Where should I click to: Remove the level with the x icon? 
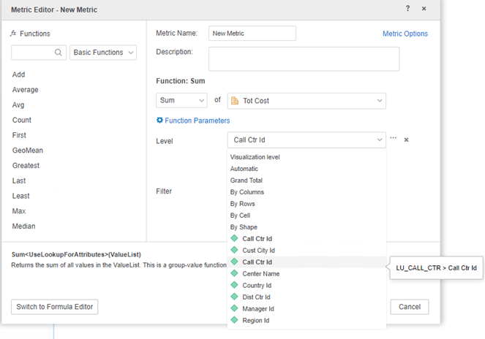point(407,140)
